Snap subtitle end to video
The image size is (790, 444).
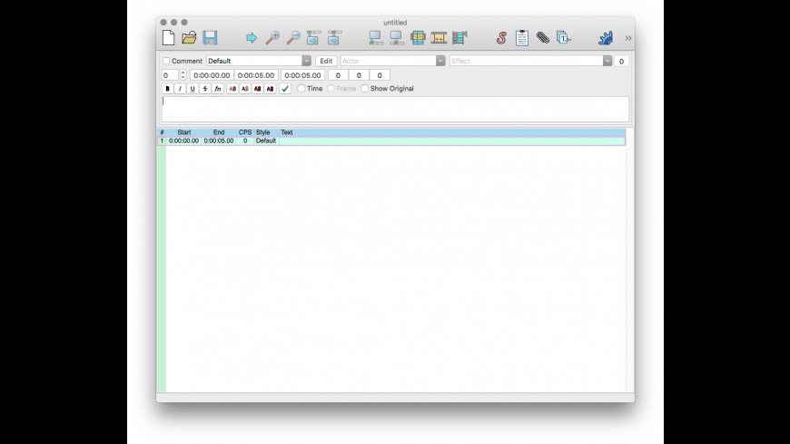[397, 38]
